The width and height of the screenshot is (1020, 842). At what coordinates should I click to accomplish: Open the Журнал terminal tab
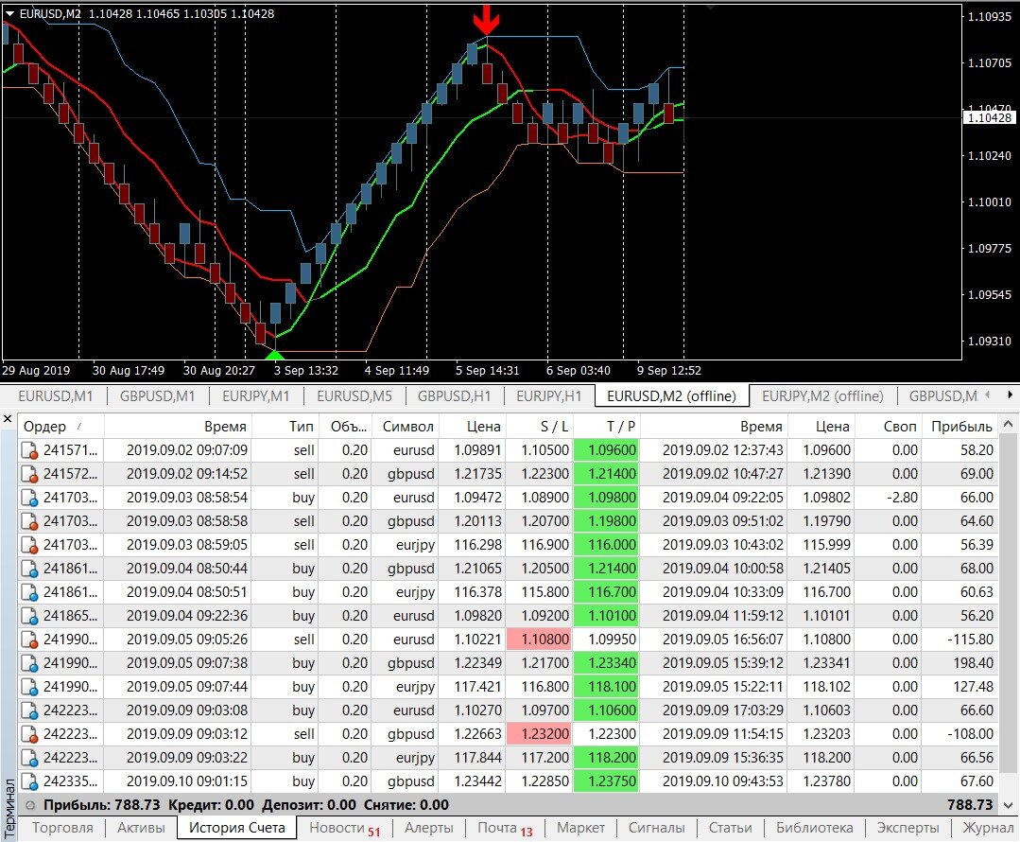[988, 828]
